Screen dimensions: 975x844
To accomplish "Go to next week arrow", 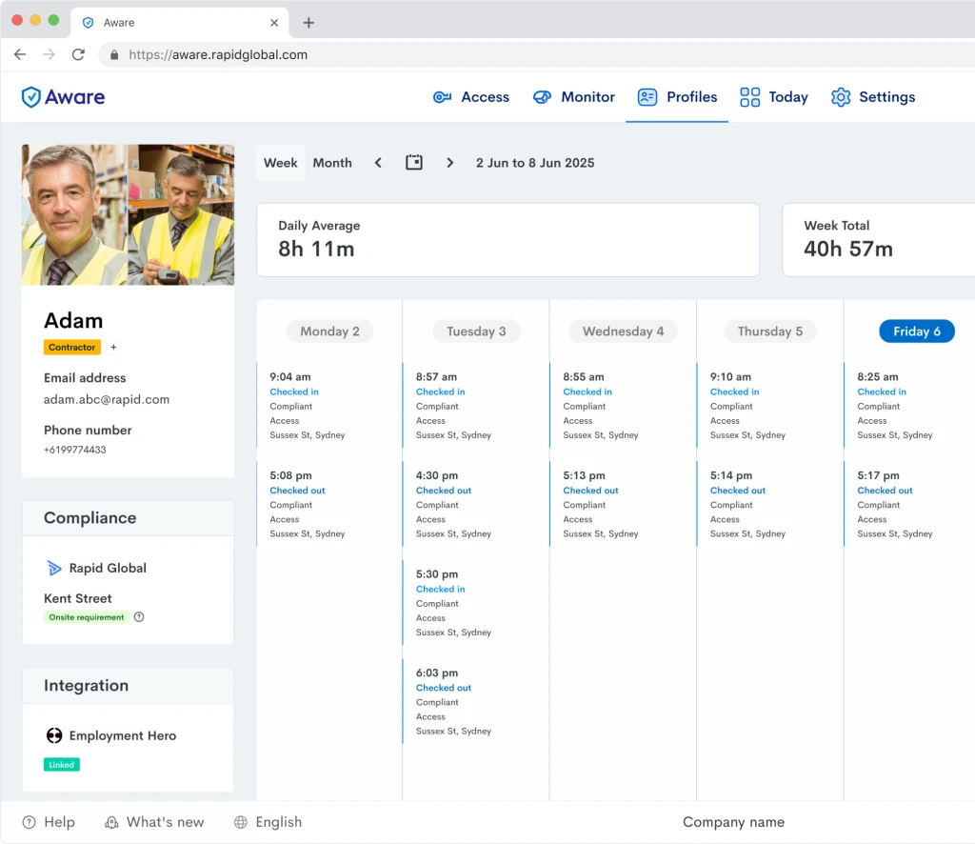I will (x=450, y=163).
